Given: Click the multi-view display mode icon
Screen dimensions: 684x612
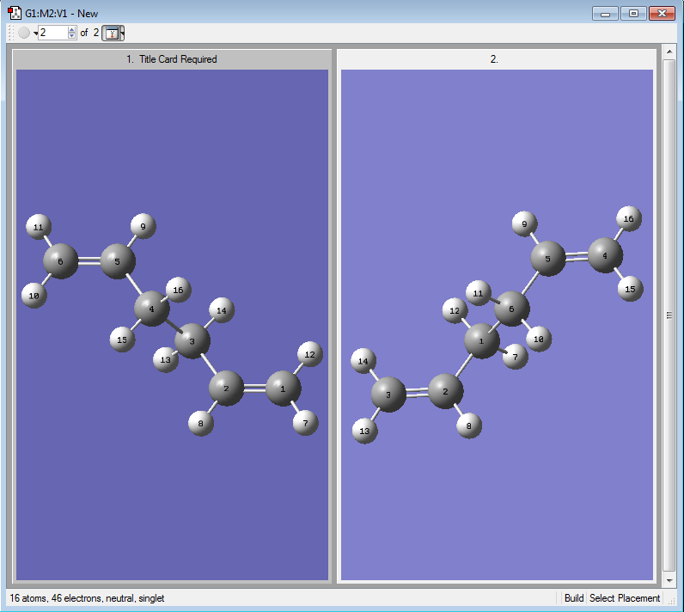Looking at the screenshot, I should click(111, 33).
